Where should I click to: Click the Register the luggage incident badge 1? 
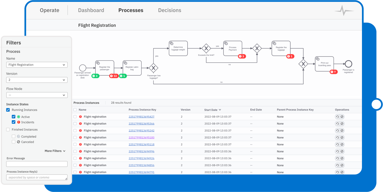[x=290, y=56]
